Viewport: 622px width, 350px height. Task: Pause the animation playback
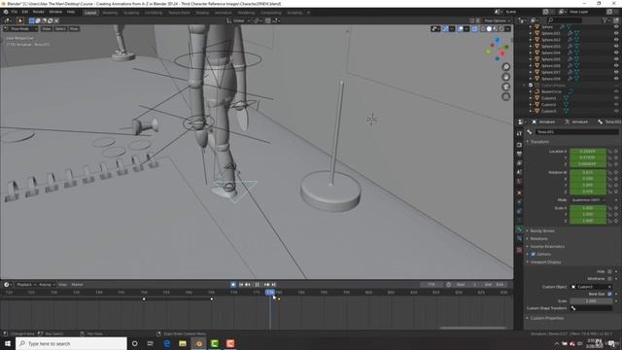coord(257,285)
